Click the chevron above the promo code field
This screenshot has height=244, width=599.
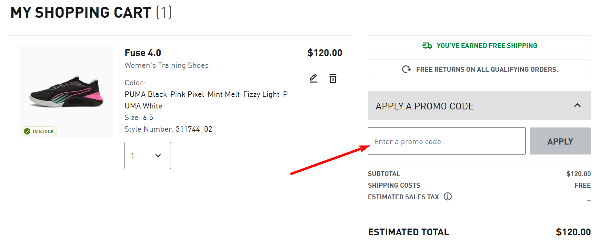point(577,105)
